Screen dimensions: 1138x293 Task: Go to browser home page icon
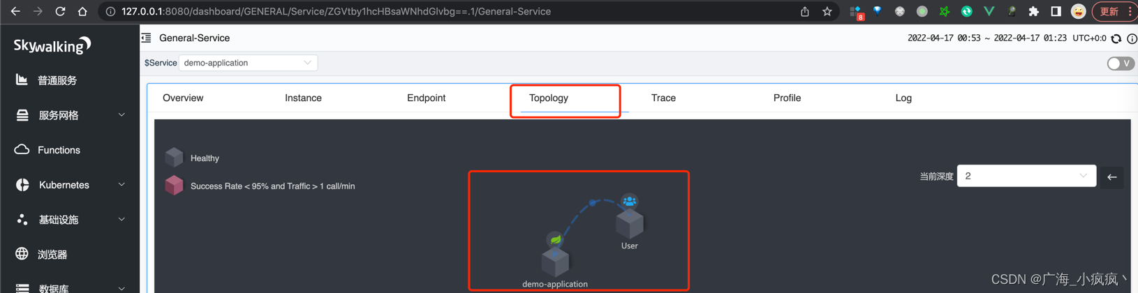pos(82,11)
